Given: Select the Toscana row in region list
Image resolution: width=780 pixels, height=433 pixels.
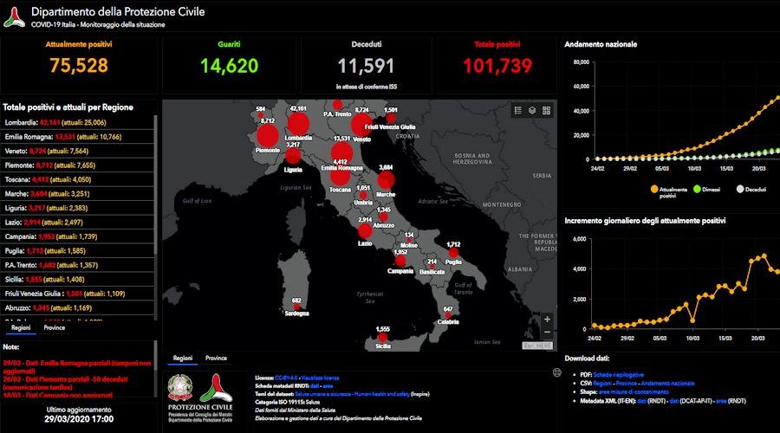Looking at the screenshot, I should (x=77, y=179).
